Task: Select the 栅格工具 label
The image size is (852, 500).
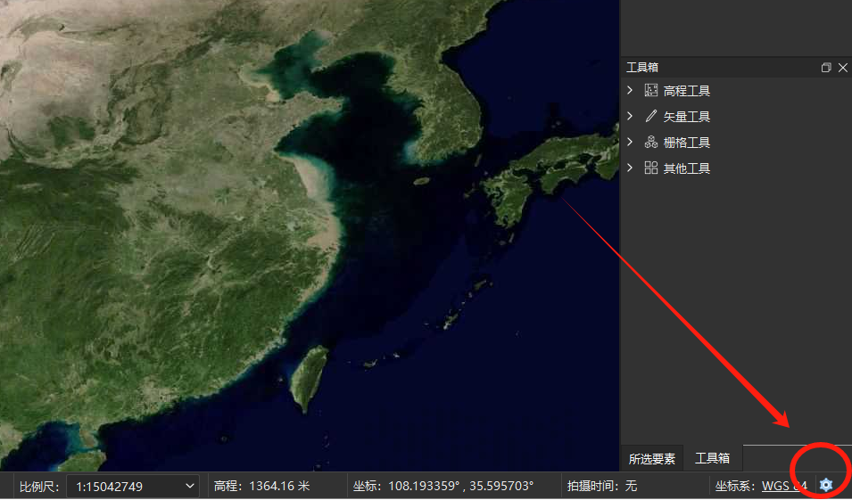Action: tap(687, 143)
